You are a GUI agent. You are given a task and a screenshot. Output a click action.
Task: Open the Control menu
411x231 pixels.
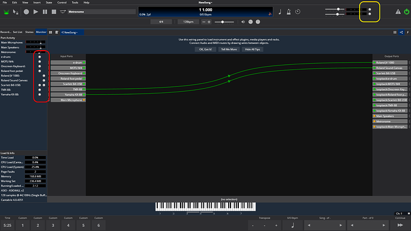pos(62,2)
